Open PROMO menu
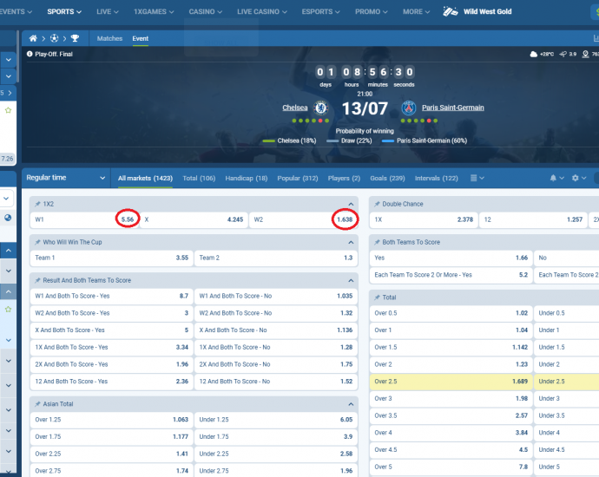Image resolution: width=599 pixels, height=477 pixels. point(371,12)
